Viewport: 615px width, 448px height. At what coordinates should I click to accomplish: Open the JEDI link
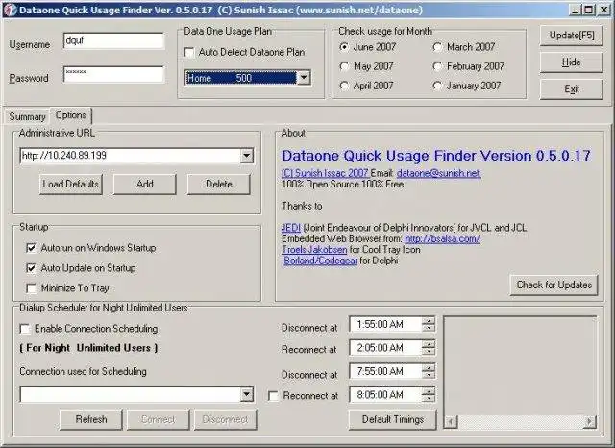click(x=291, y=228)
